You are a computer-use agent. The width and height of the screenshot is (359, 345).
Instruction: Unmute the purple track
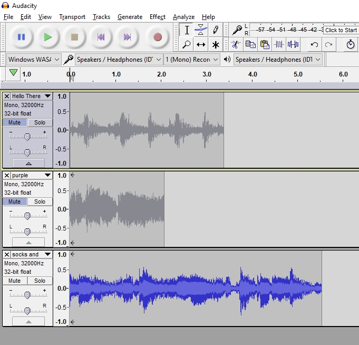click(15, 202)
